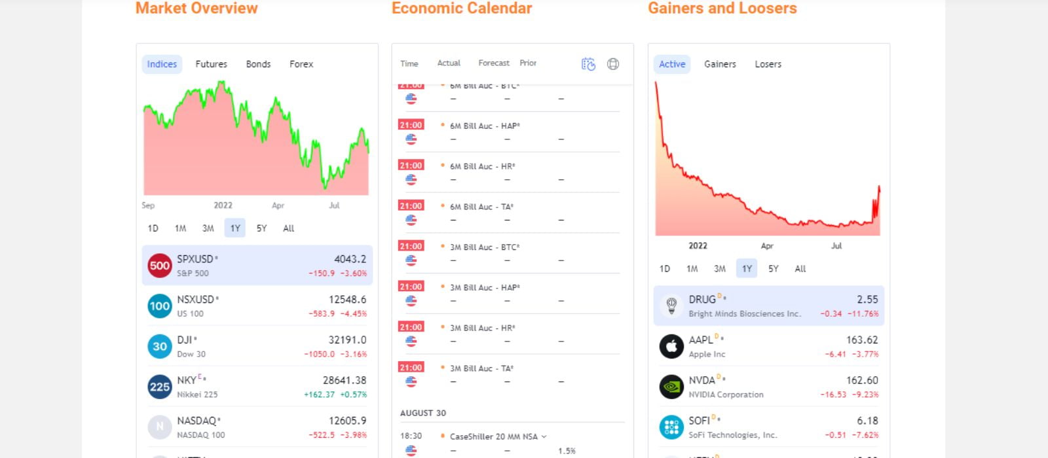This screenshot has width=1048, height=458.
Task: Click the calendar date filter icon
Action: (588, 64)
